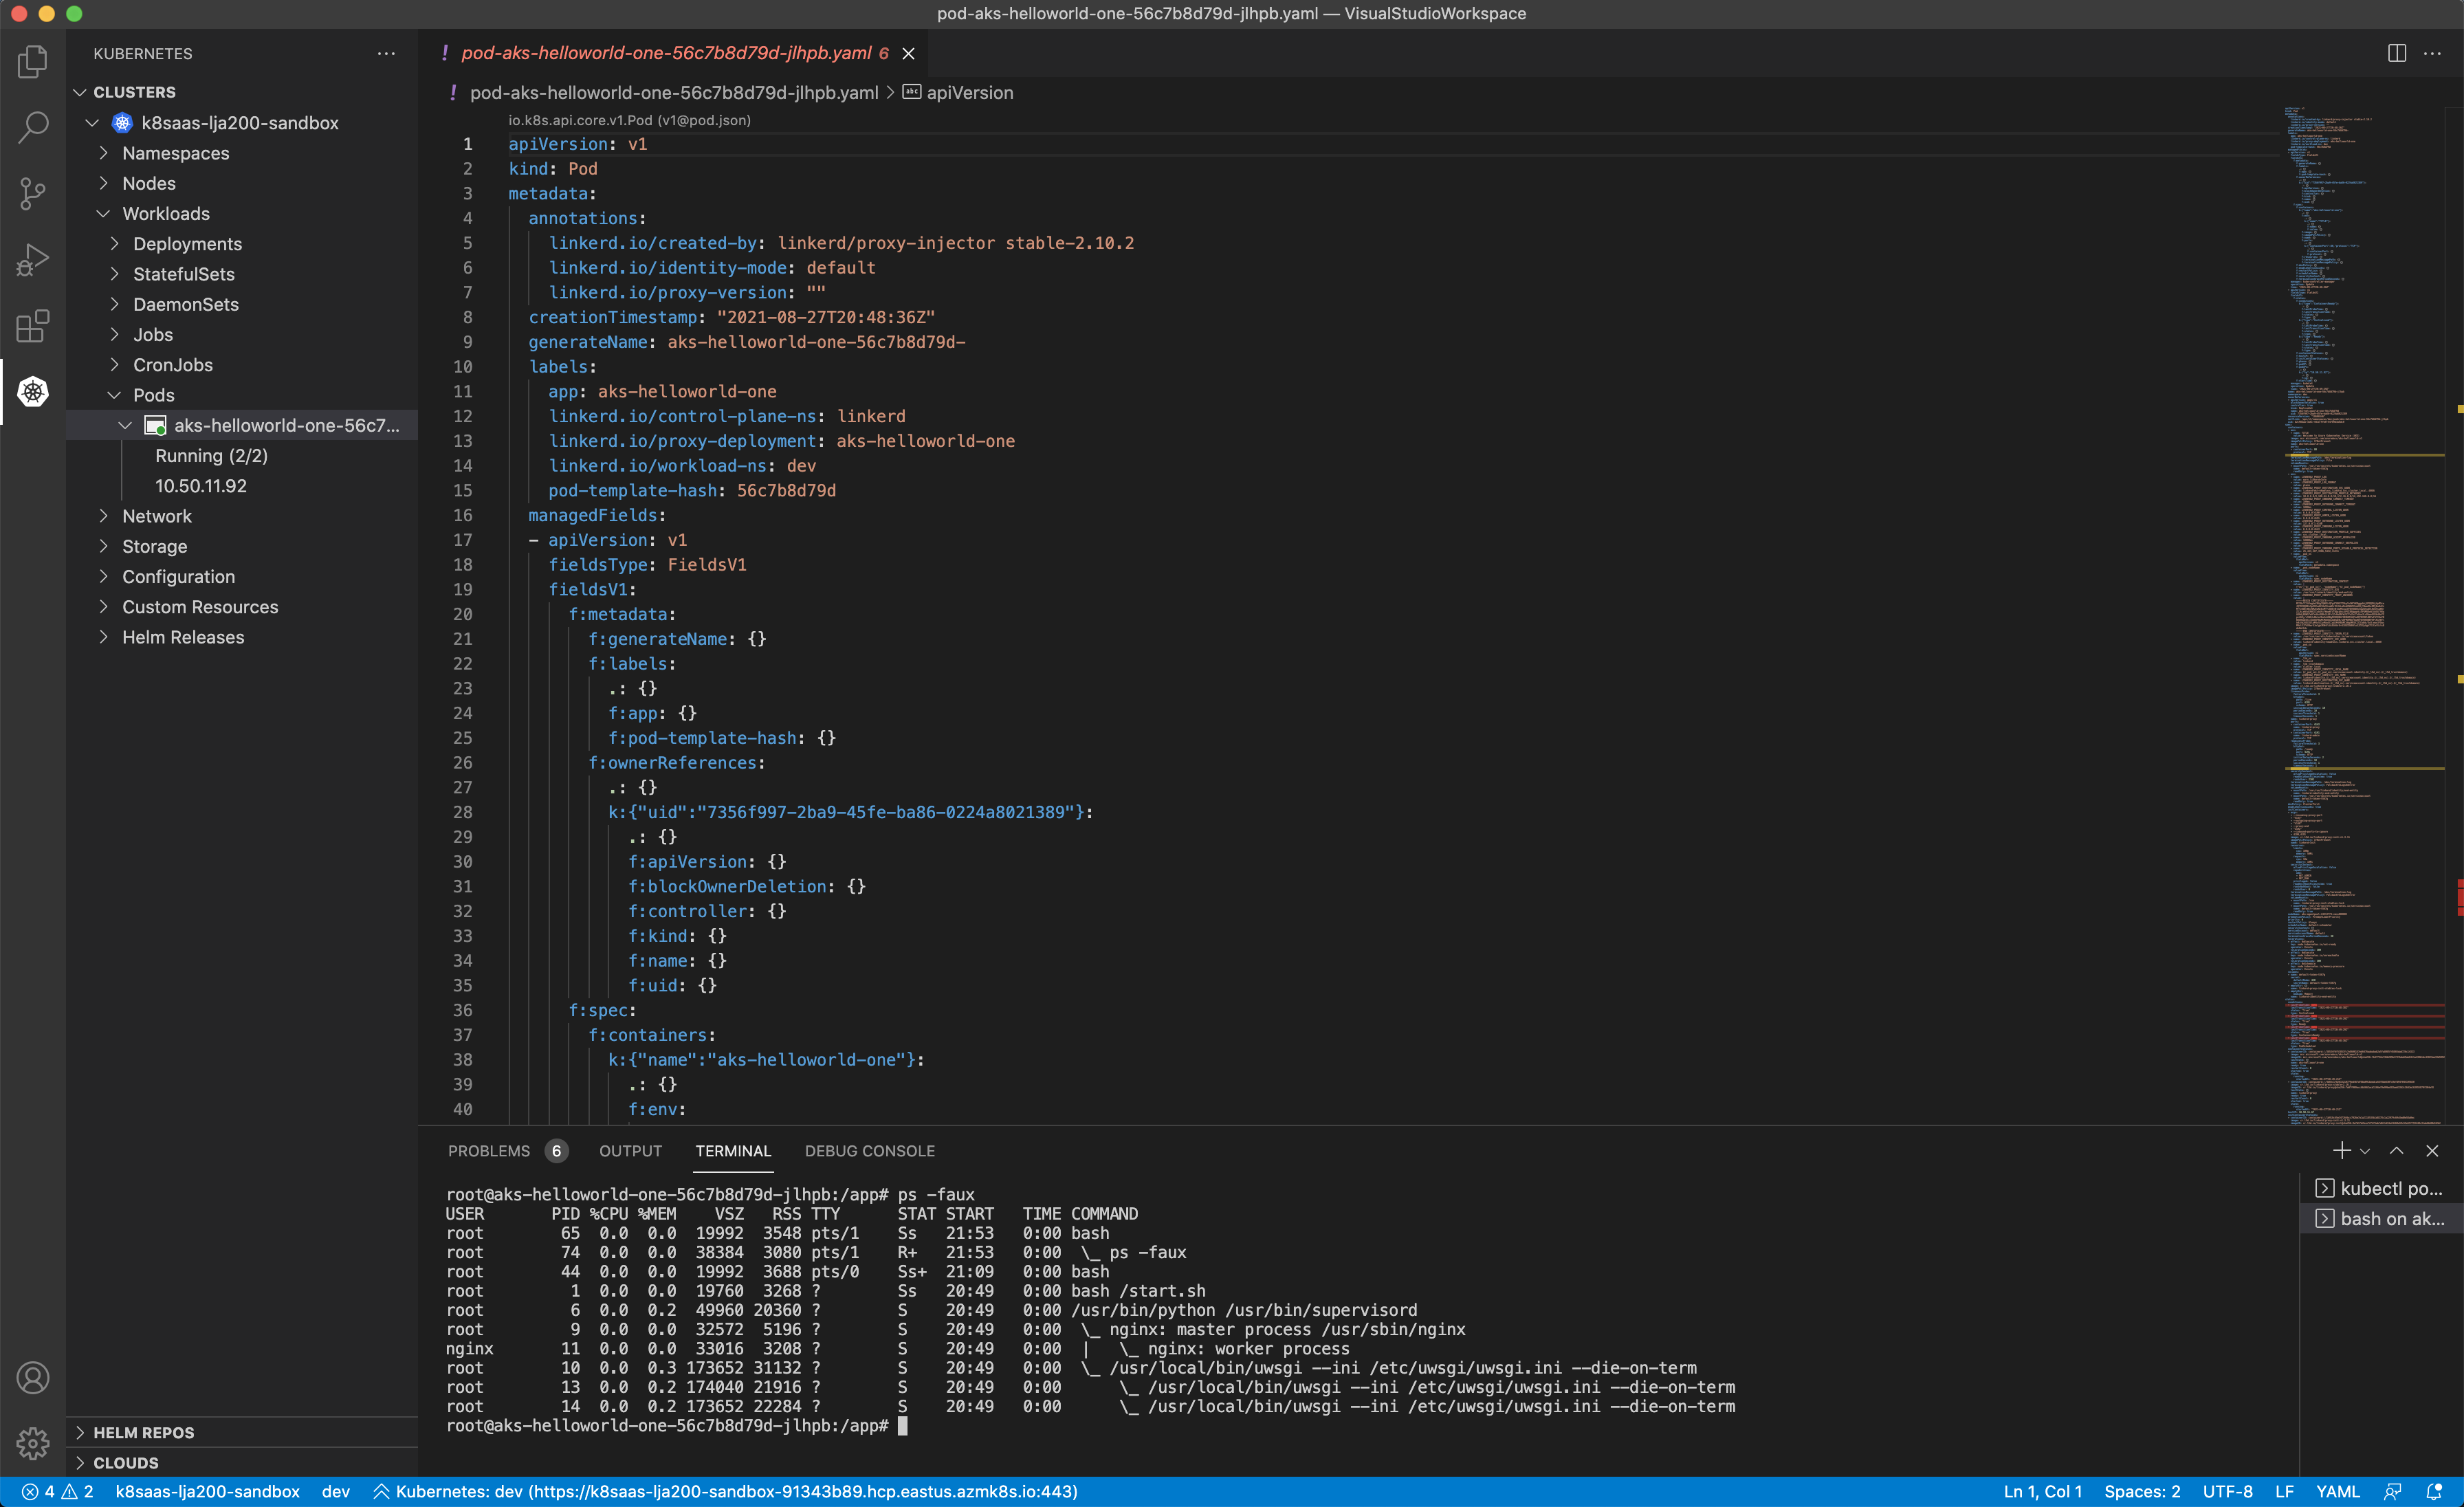Open the Accounts menu icon
Image resolution: width=2464 pixels, height=1507 pixels.
(x=33, y=1378)
